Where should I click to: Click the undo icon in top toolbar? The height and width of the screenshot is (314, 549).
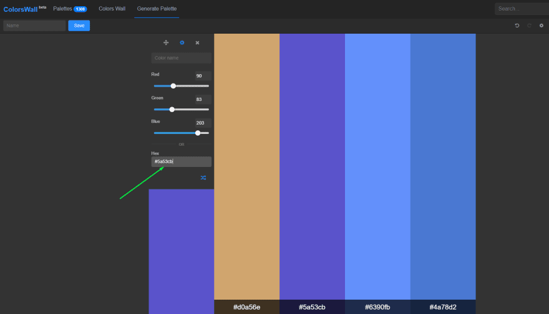(x=517, y=26)
